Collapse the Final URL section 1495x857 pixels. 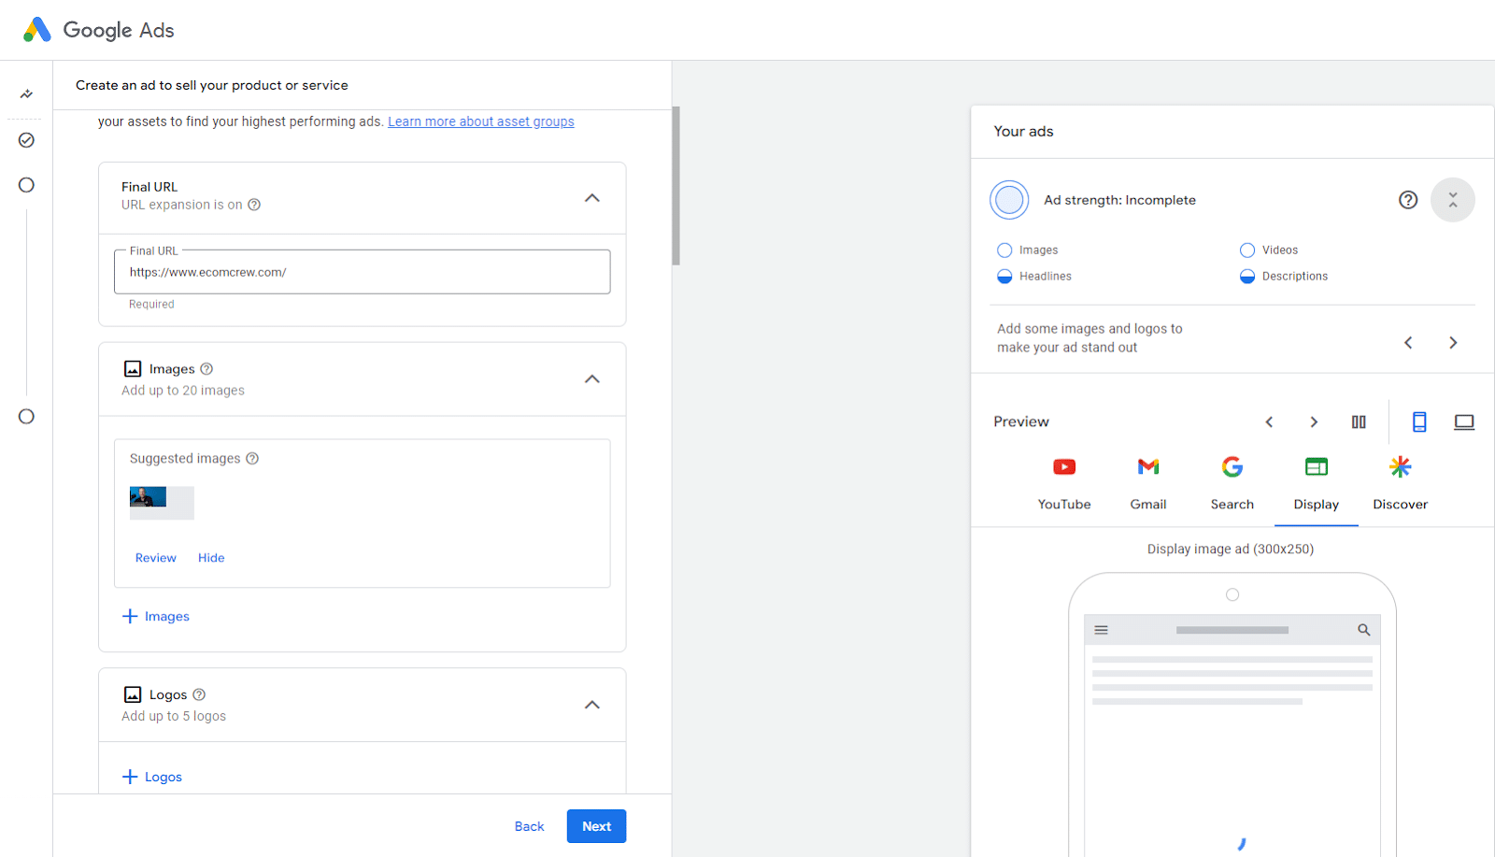tap(592, 198)
